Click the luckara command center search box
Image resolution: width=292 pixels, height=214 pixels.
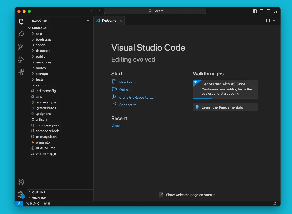click(155, 11)
